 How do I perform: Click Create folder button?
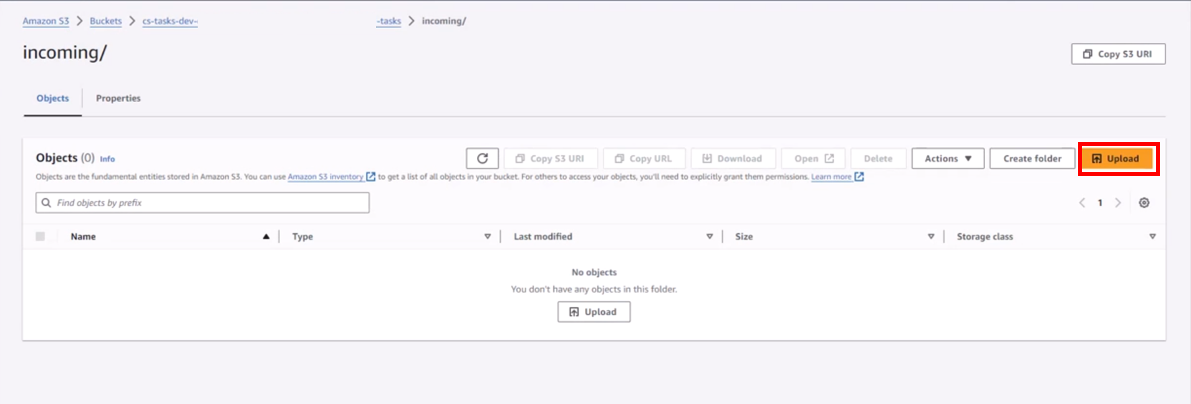click(x=1031, y=158)
